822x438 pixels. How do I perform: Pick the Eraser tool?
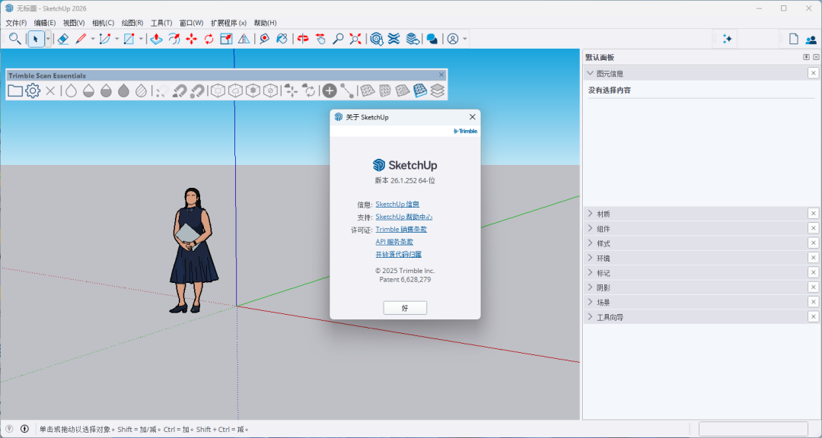(63, 39)
